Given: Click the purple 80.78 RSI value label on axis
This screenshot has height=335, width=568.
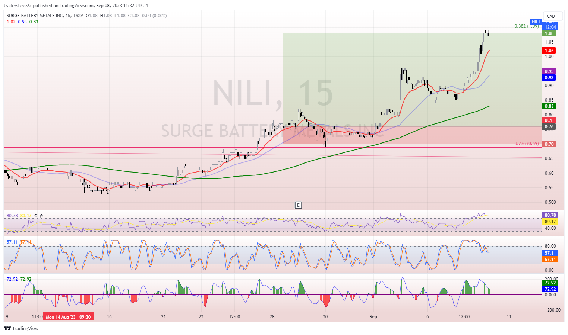Looking at the screenshot, I should pyautogui.click(x=550, y=215).
